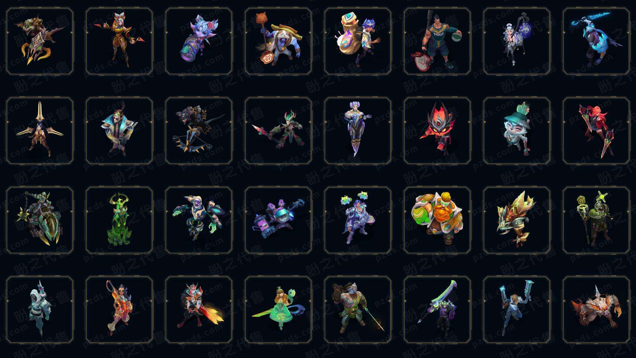Click the red and gold dancer skin
The image size is (636, 358).
119,41
